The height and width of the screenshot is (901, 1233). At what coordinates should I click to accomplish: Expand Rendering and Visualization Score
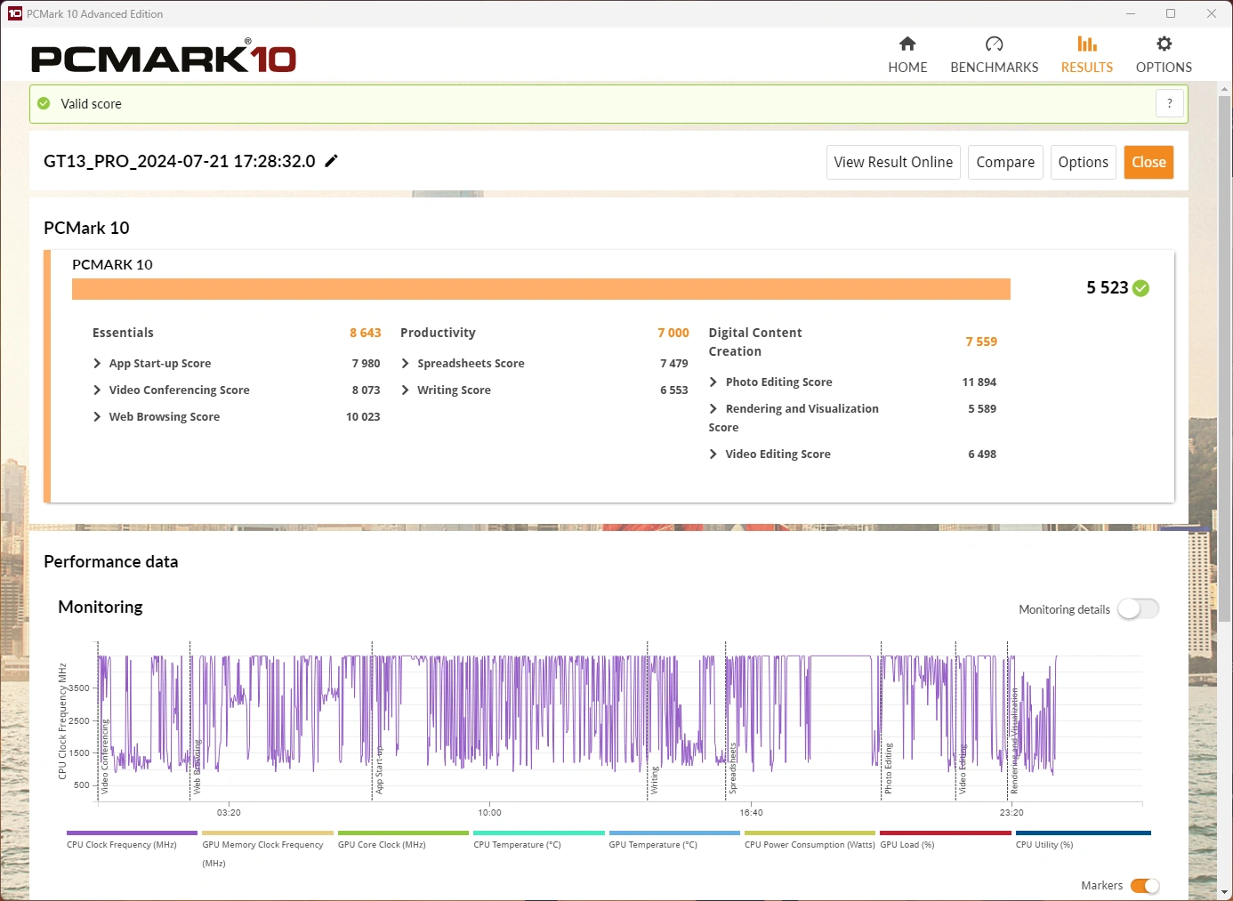coord(713,408)
